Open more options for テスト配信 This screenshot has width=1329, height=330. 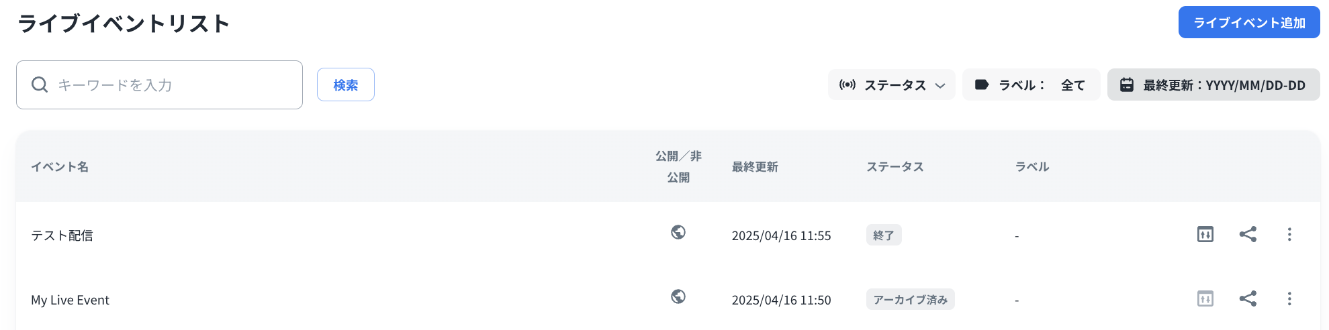[1289, 235]
